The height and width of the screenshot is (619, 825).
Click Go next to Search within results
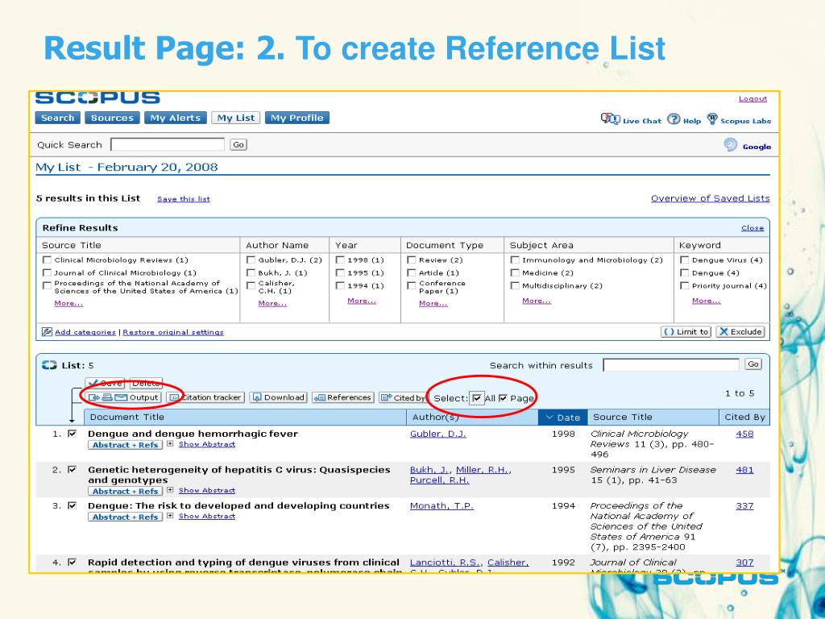pos(753,364)
